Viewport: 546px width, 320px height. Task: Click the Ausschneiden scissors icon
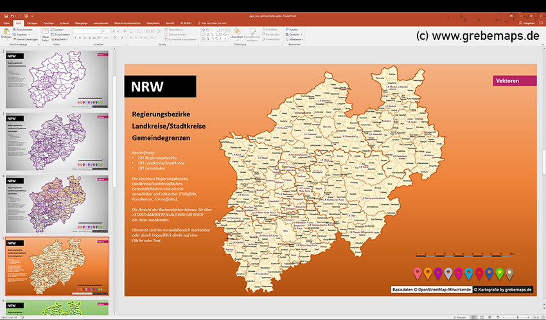coord(15,29)
